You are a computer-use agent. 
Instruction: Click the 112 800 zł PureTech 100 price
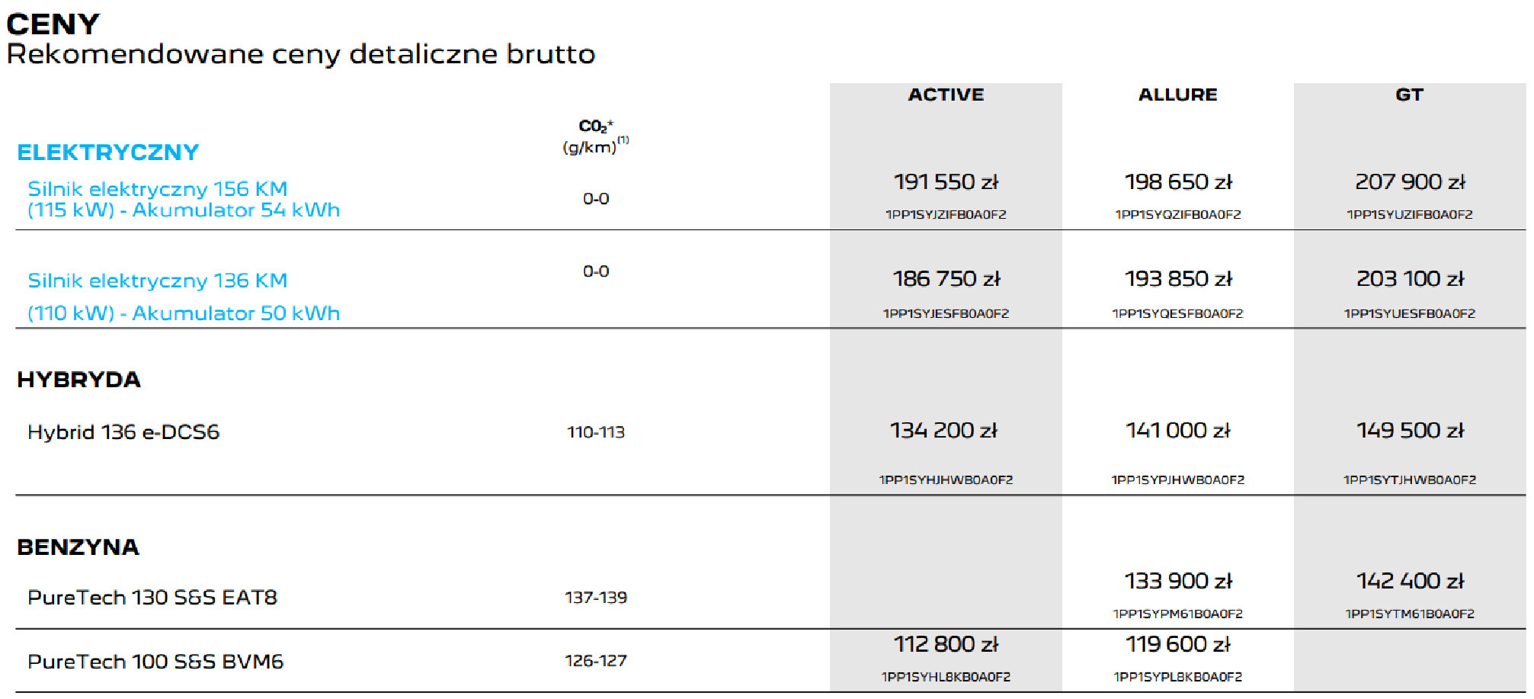coord(946,645)
